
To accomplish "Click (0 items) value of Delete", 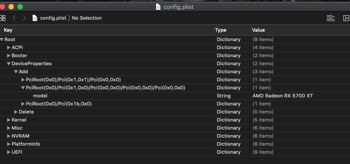I will pos(263,112).
